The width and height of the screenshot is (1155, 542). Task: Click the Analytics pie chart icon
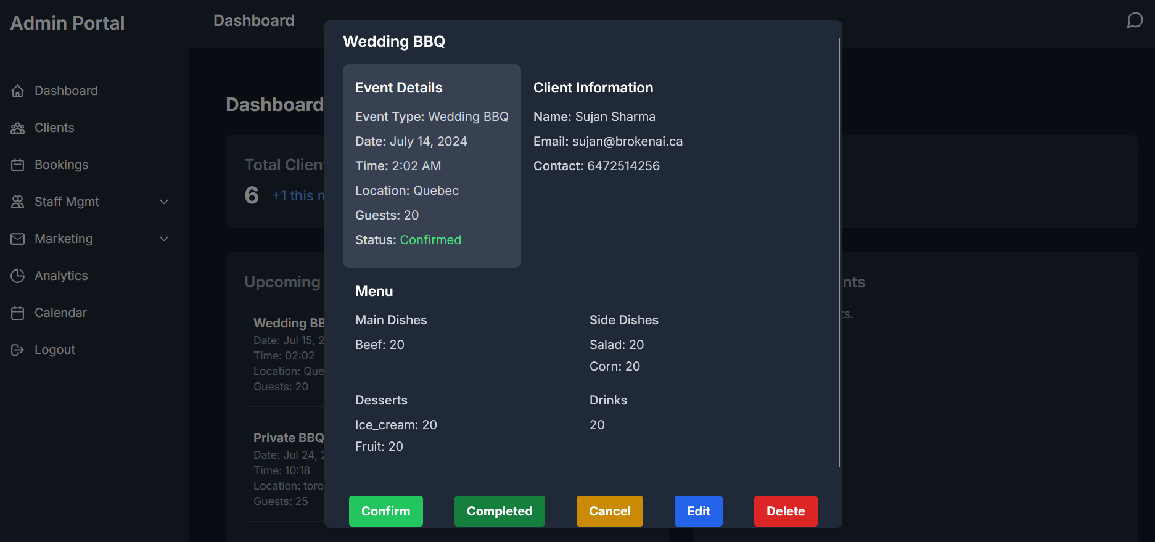(18, 276)
